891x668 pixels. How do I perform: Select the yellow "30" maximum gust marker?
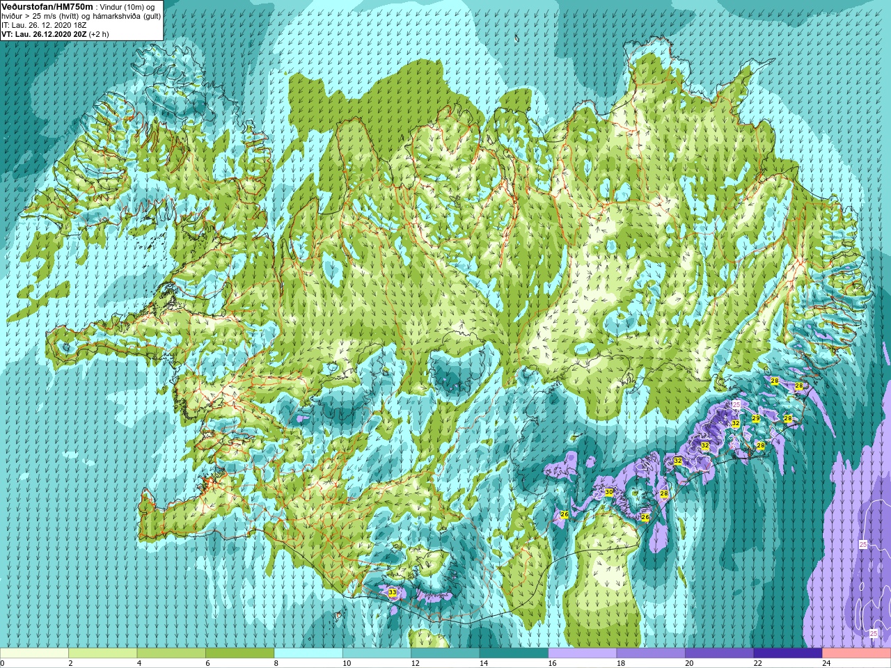point(609,492)
